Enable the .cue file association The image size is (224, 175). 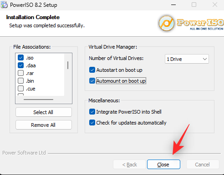coord(20,89)
